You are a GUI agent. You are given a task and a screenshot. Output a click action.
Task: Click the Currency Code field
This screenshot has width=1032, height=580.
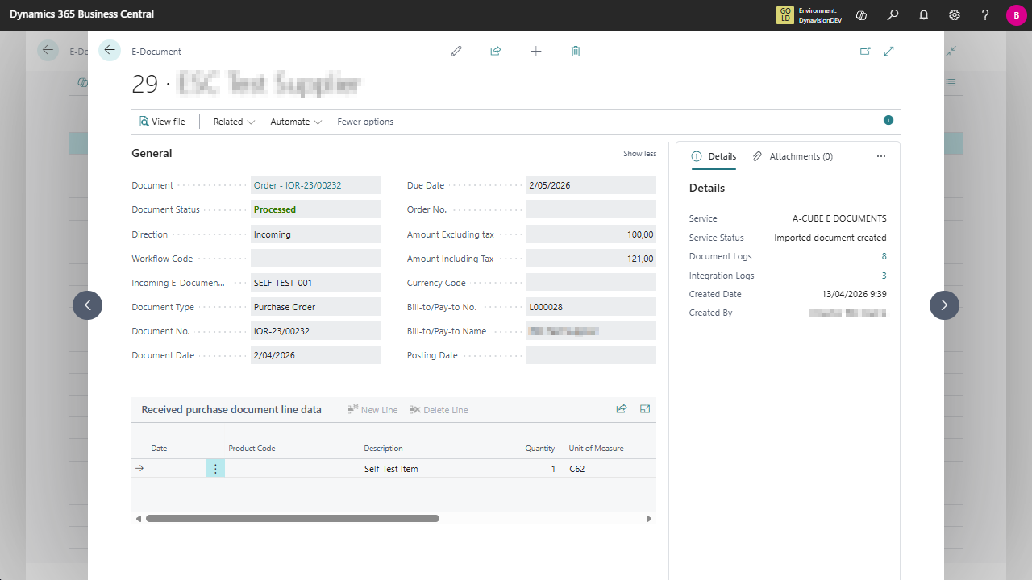591,283
